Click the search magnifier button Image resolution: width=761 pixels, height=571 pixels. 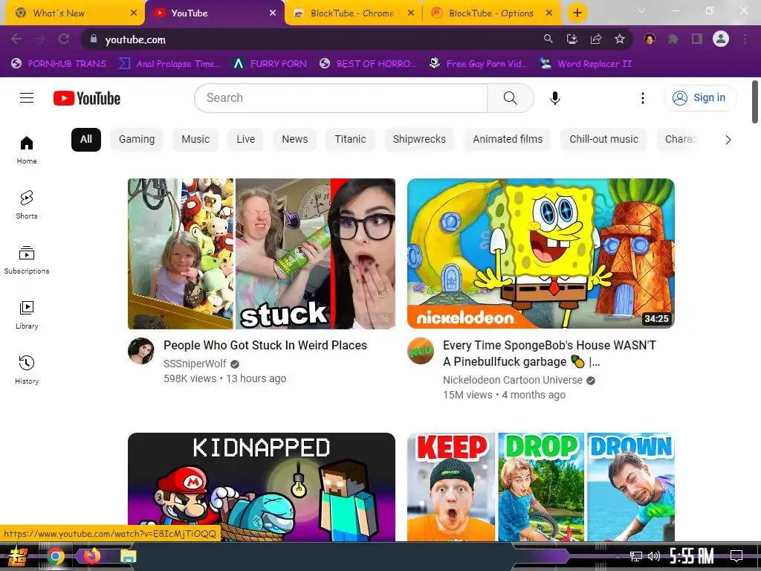coord(511,98)
